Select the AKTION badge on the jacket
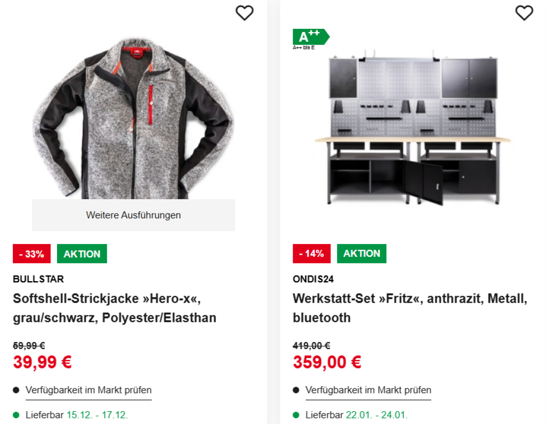The image size is (546, 424). point(82,254)
